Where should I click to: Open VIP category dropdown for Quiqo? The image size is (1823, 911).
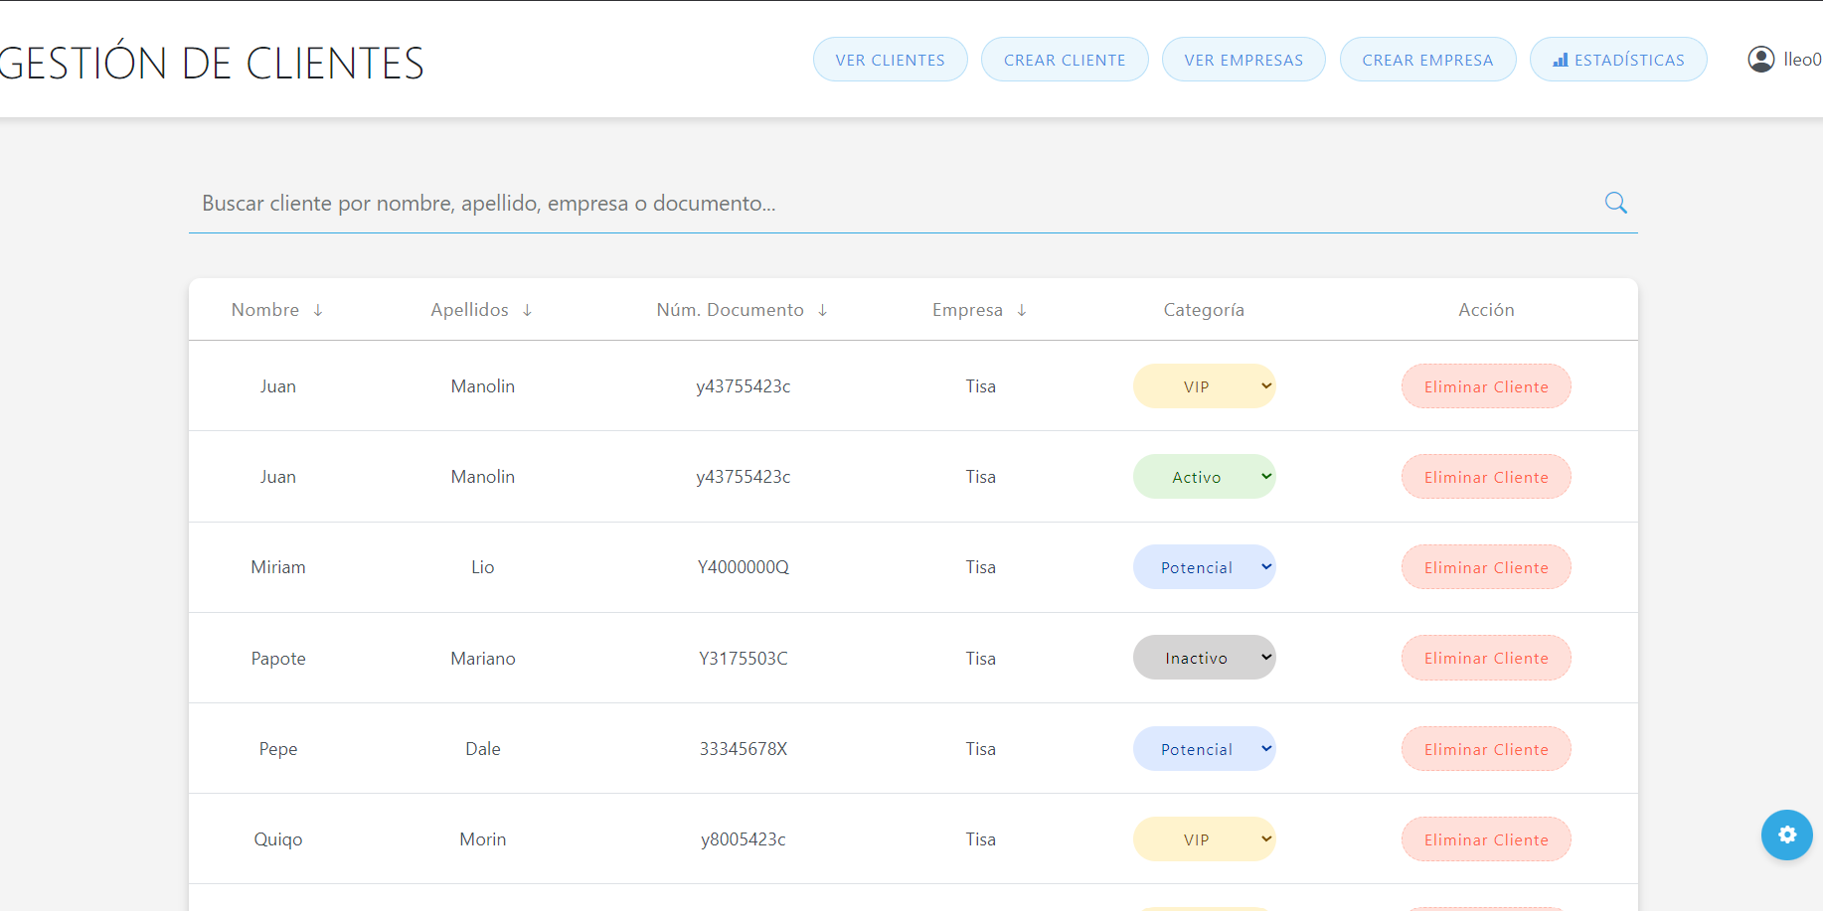click(1204, 839)
